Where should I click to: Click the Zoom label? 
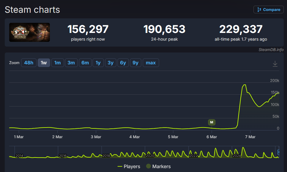(14, 63)
